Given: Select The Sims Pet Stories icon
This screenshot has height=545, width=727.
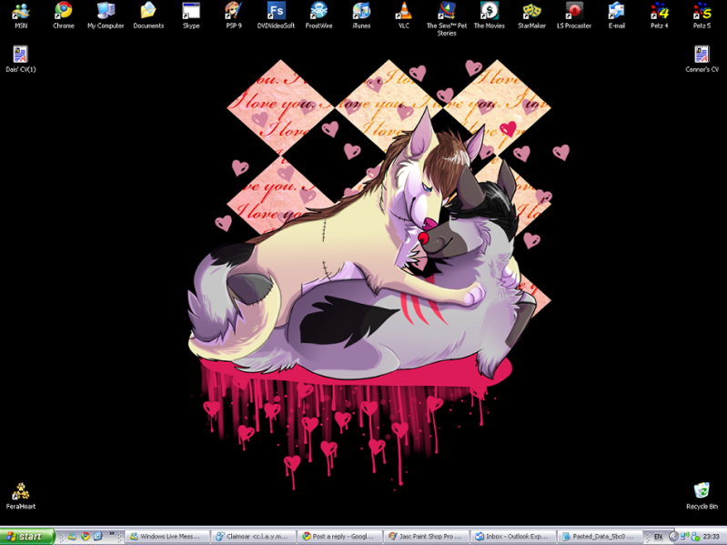Looking at the screenshot, I should pyautogui.click(x=447, y=18).
